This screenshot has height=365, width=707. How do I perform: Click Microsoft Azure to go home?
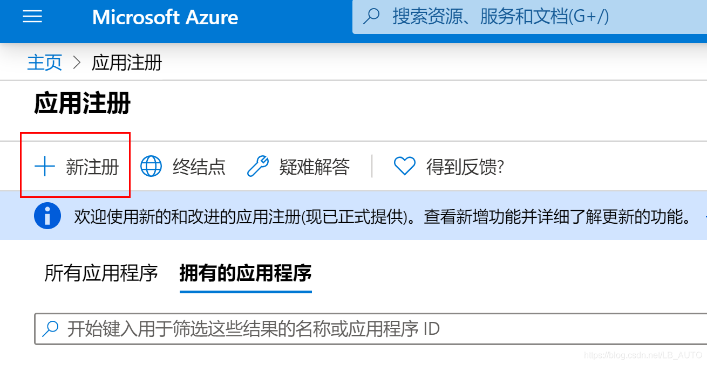165,17
